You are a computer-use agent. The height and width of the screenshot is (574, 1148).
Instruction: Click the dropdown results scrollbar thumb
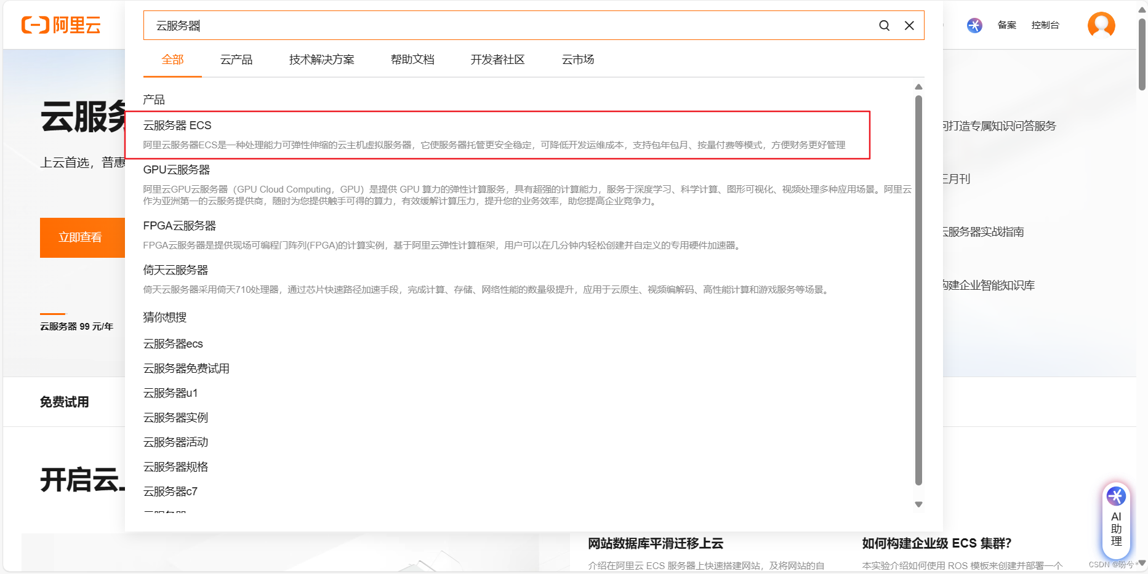click(918, 290)
